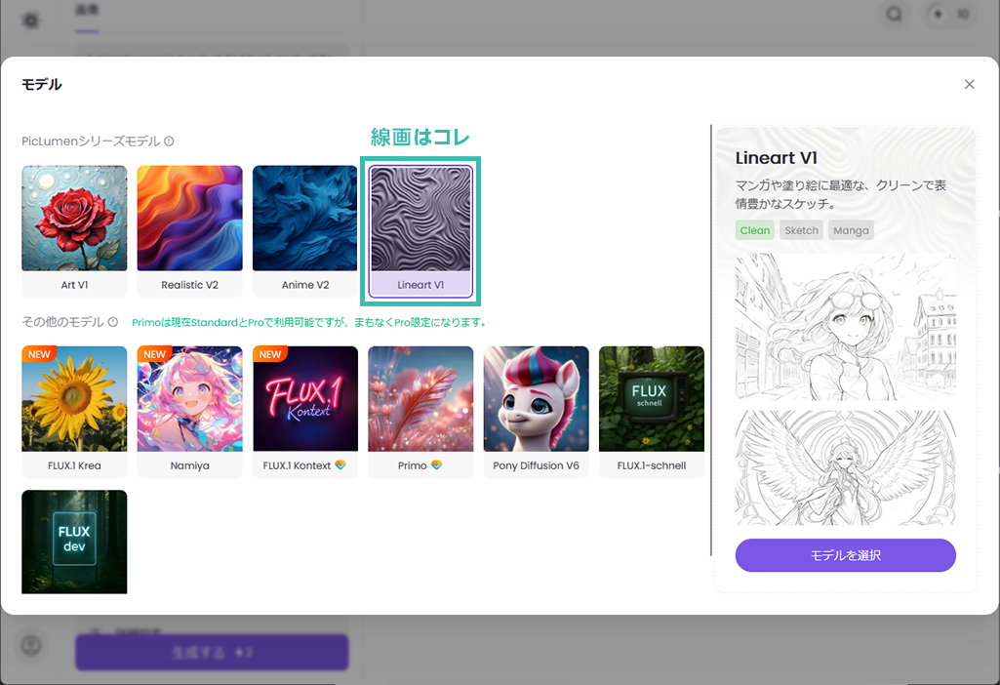This screenshot has height=685, width=1000.
Task: Click the info icon beside その他のモデル
Action: [113, 322]
